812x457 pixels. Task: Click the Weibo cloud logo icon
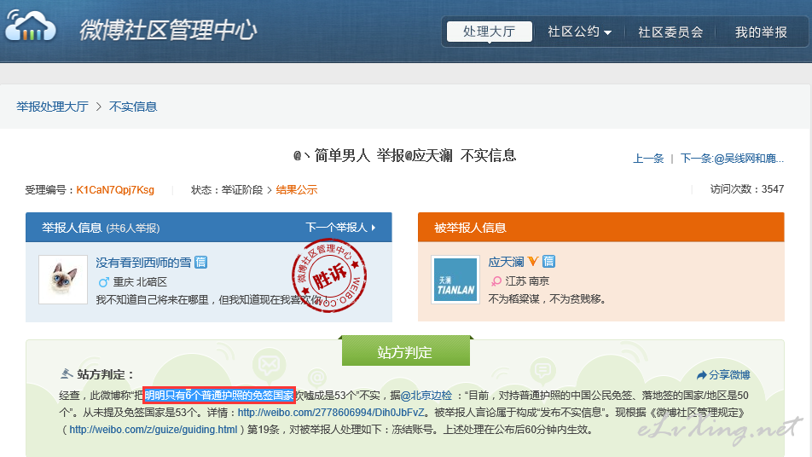(30, 25)
